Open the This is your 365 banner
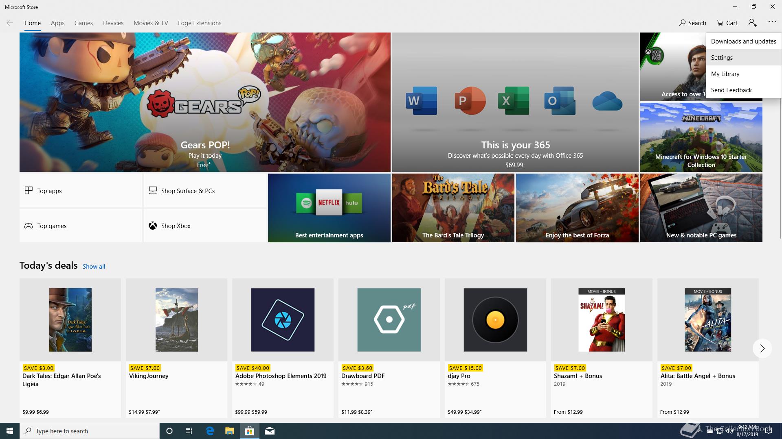The width and height of the screenshot is (782, 439). (x=515, y=102)
